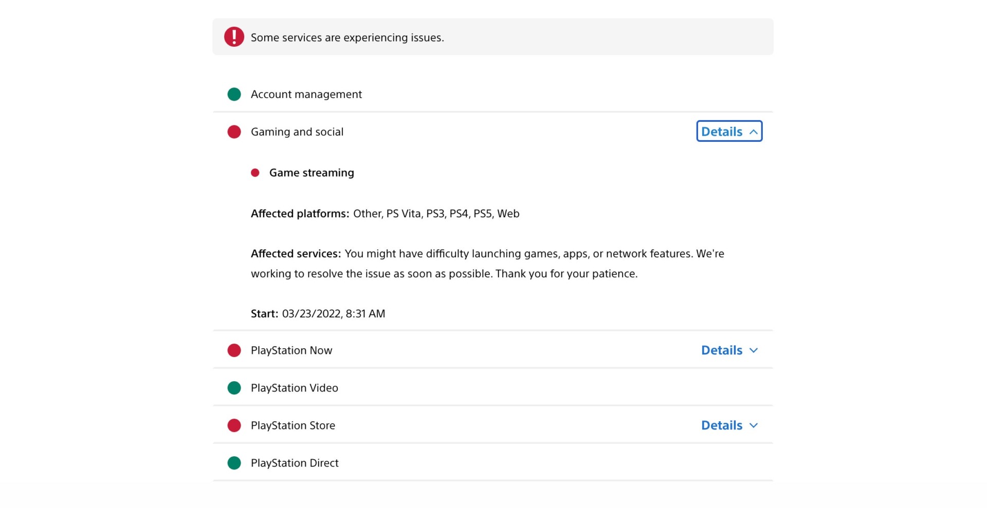Click the red status dot for PlayStation Store
The width and height of the screenshot is (987, 508).
[234, 425]
